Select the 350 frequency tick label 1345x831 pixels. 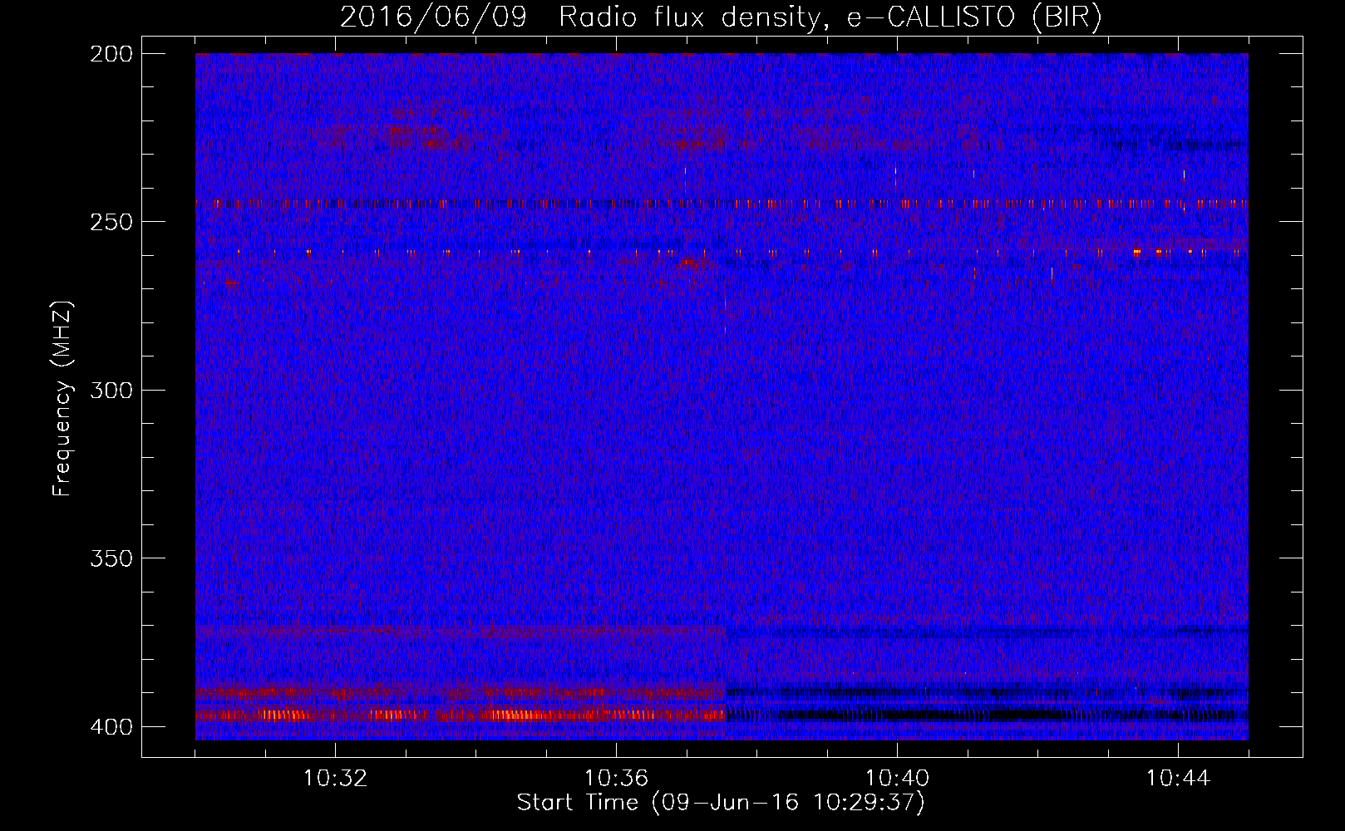pyautogui.click(x=111, y=558)
